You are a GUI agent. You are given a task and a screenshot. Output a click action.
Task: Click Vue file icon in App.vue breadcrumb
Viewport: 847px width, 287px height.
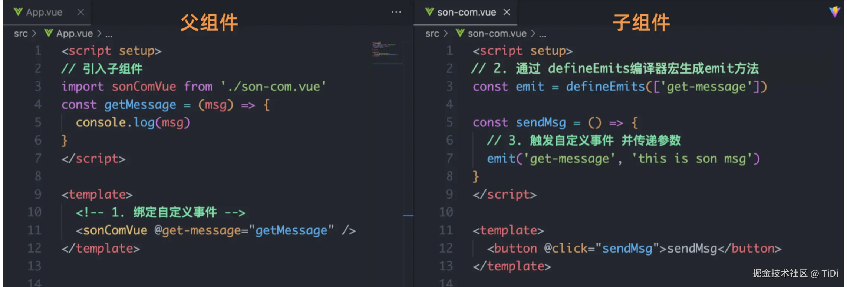click(49, 33)
